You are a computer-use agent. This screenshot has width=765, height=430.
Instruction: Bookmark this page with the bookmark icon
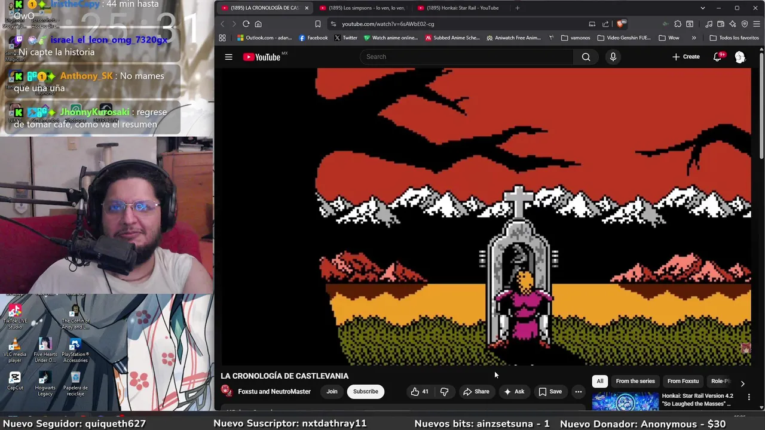[317, 24]
